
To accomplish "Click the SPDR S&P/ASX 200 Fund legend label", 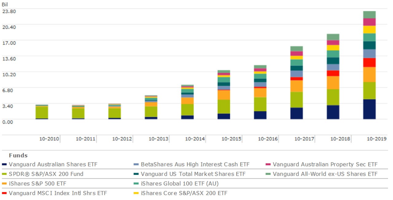I will click(x=46, y=174).
